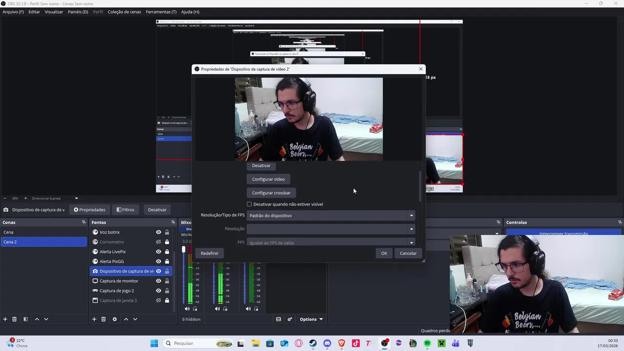This screenshot has width=624, height=351.
Task: Click Configurar vídeo button
Action: [x=268, y=179]
